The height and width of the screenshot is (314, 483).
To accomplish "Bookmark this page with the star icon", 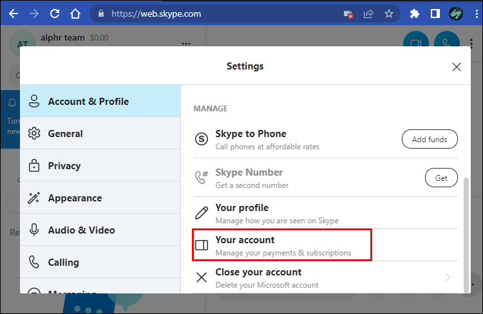I will point(388,13).
